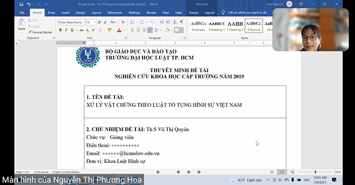Apply strikethrough formatting
This screenshot has height=185, width=355.
[x=82, y=30]
